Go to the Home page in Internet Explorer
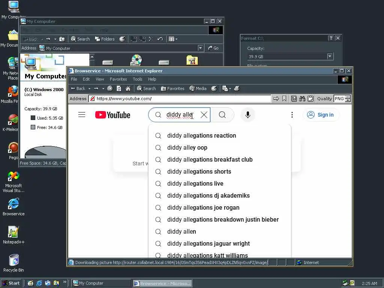384x288 pixels. pos(128,88)
